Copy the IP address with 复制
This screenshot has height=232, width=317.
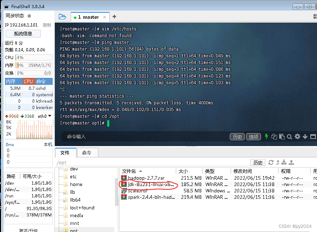[47, 25]
